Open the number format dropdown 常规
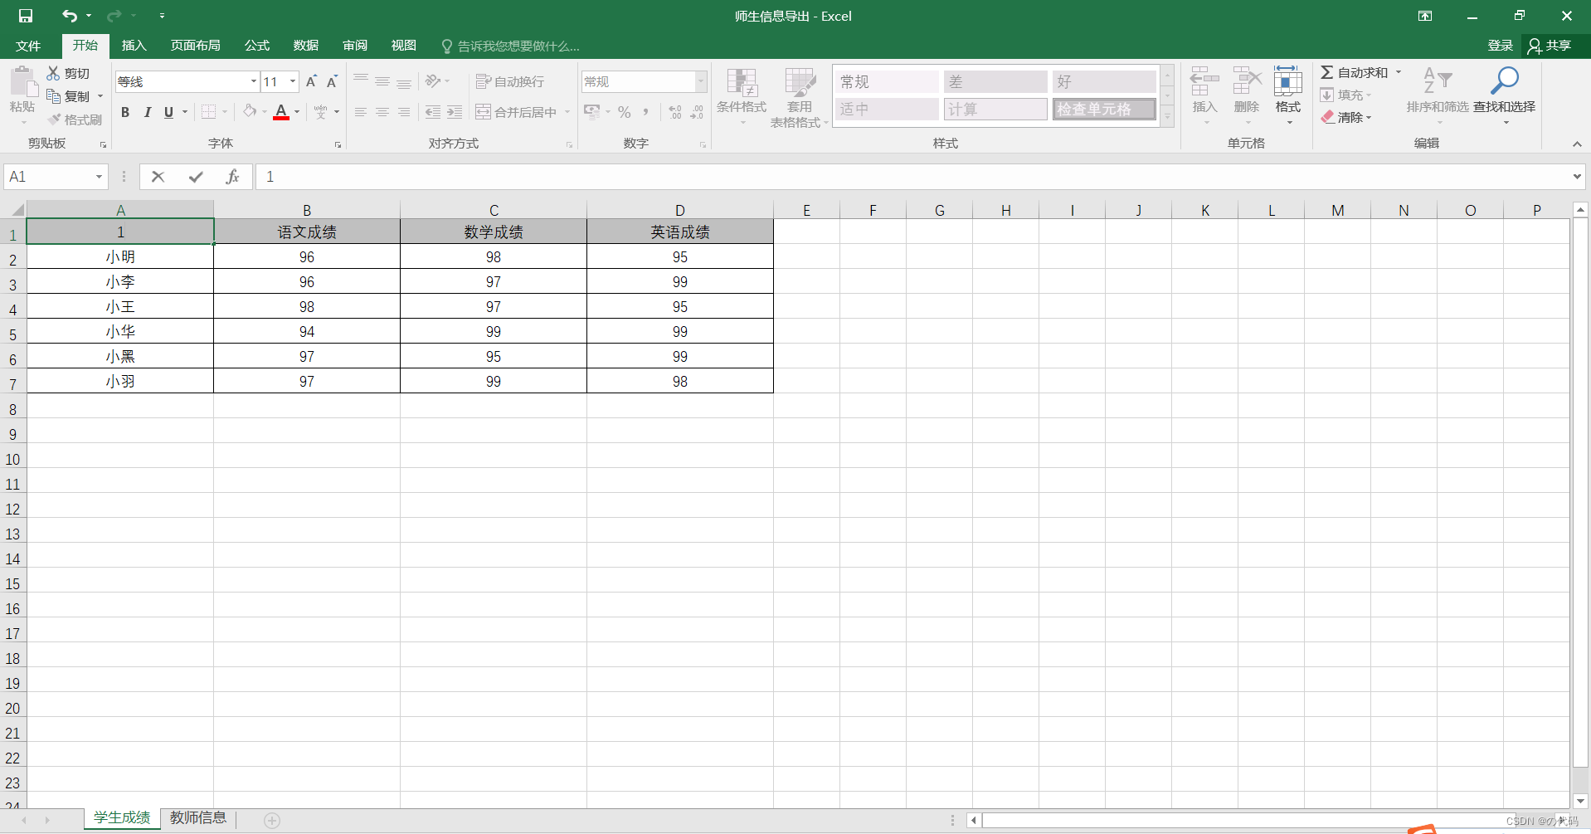Image resolution: width=1591 pixels, height=834 pixels. coord(701,81)
